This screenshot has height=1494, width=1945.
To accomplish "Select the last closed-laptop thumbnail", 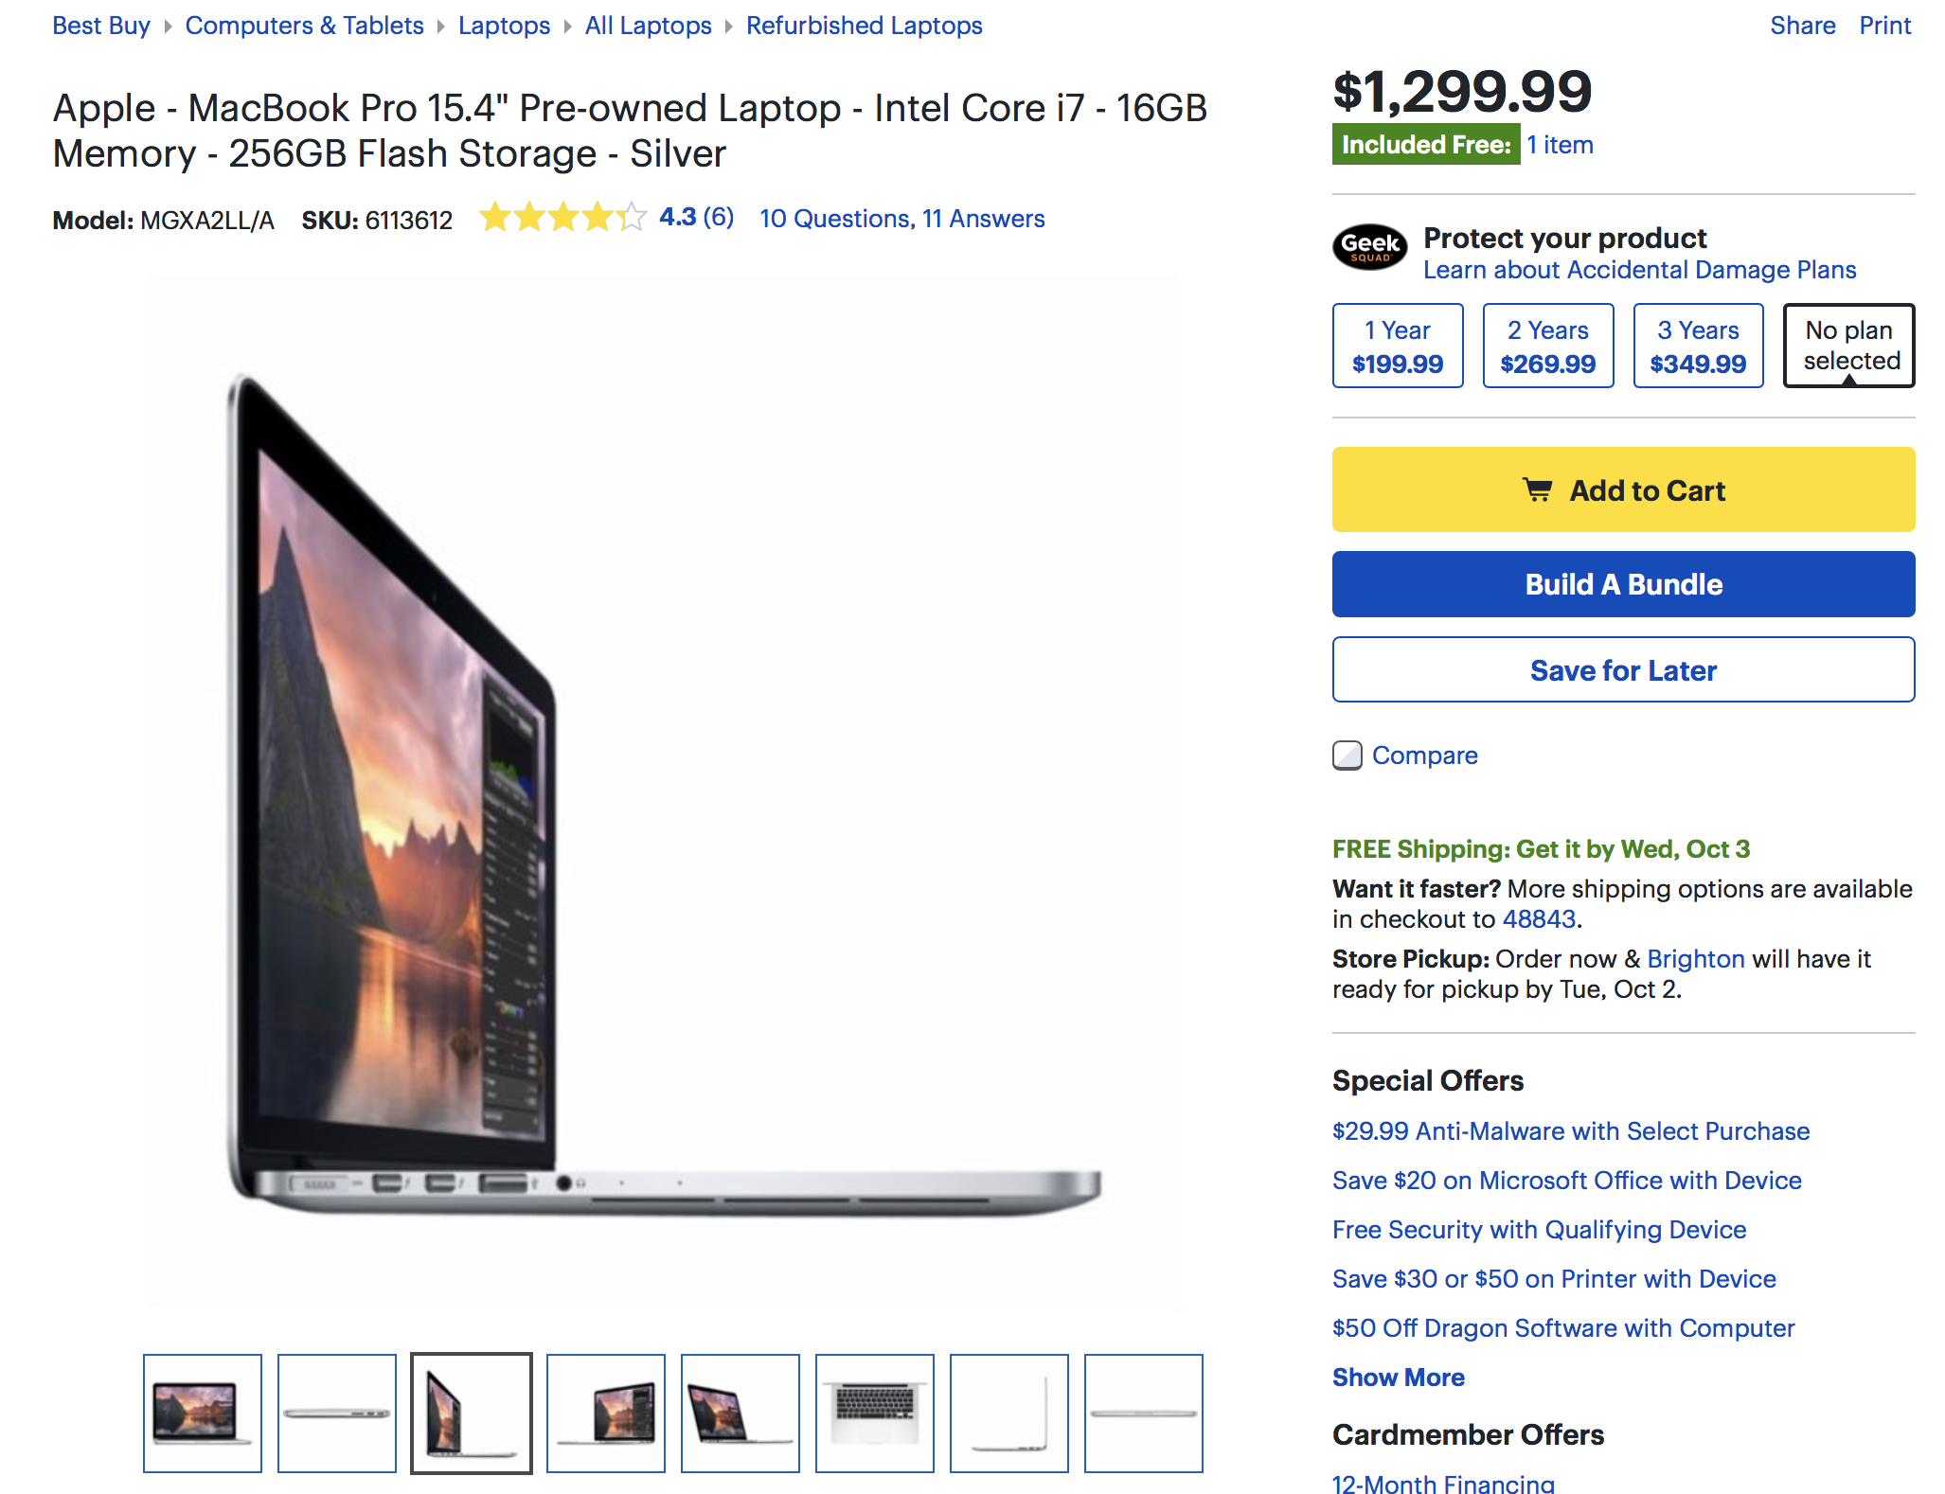I will pyautogui.click(x=1144, y=1414).
